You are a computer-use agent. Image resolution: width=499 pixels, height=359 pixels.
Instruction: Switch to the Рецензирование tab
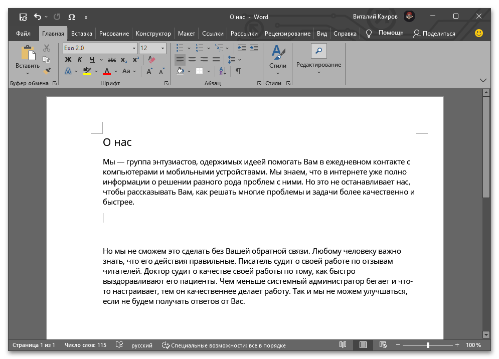point(287,34)
